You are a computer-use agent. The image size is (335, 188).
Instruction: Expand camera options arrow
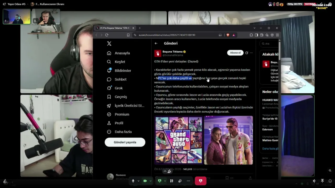pos(150,181)
